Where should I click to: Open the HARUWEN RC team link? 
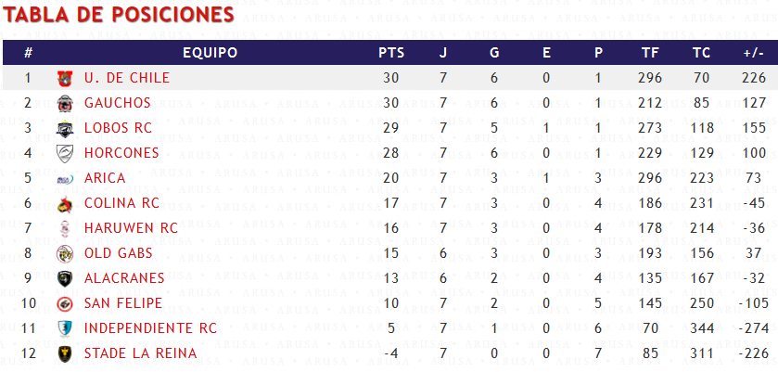(131, 228)
